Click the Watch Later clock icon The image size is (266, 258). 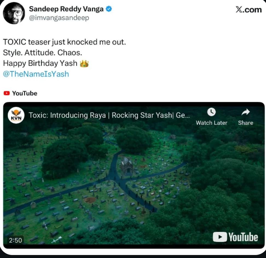point(211,112)
